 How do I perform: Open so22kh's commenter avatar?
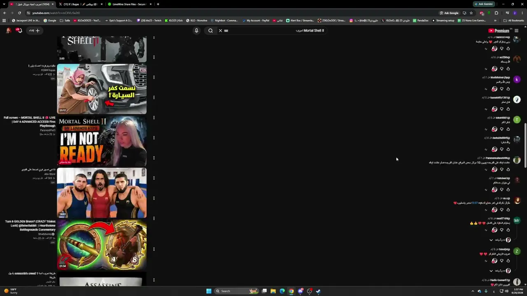[517, 59]
